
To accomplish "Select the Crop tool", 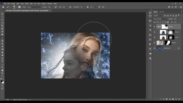I will pyautogui.click(x=2, y=25).
